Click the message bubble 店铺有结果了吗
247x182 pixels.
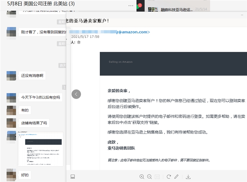click(34, 123)
